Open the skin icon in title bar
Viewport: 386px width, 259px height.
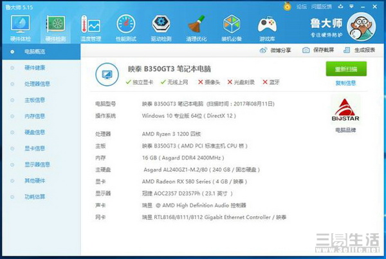point(340,6)
